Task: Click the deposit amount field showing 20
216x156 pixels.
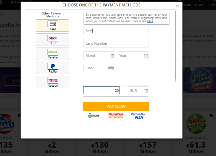Action: 101,91
